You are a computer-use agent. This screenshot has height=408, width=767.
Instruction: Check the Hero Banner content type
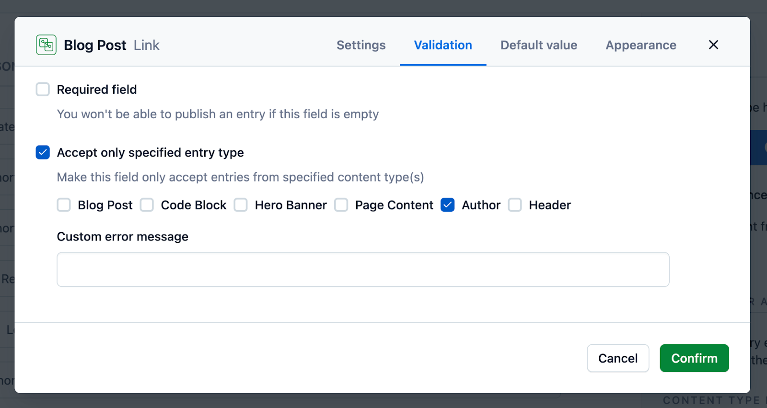241,205
